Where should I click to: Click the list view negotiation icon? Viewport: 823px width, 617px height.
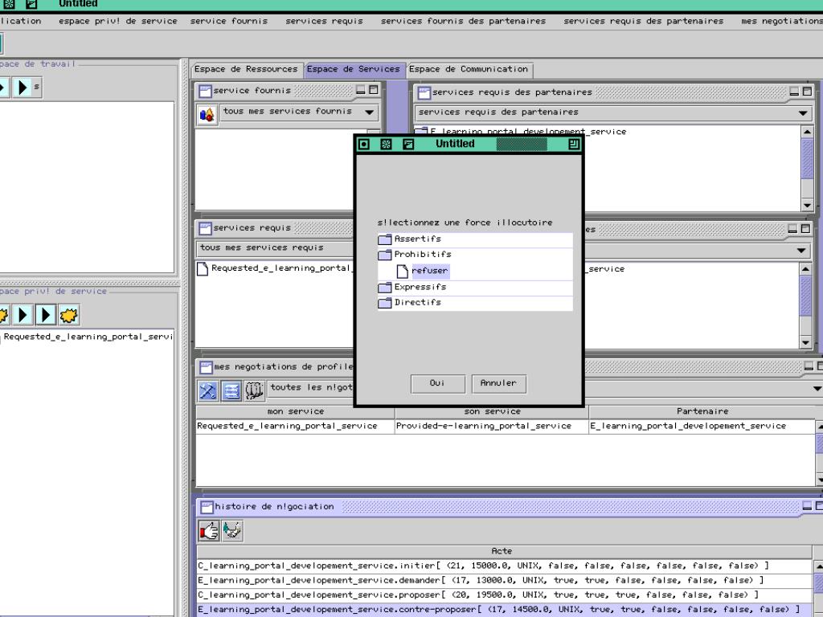tap(231, 391)
